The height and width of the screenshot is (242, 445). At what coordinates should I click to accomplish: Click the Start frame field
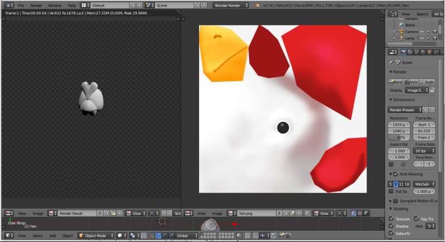point(424,125)
